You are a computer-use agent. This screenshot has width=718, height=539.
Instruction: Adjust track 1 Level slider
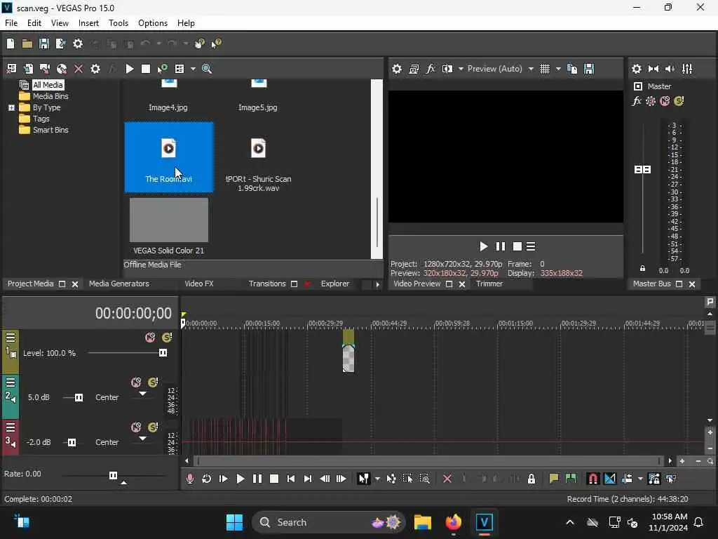[x=163, y=353]
